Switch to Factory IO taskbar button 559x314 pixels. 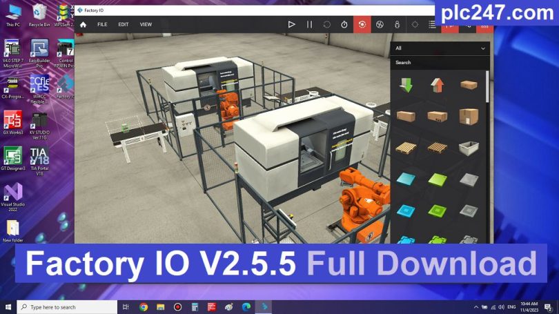pos(264,307)
